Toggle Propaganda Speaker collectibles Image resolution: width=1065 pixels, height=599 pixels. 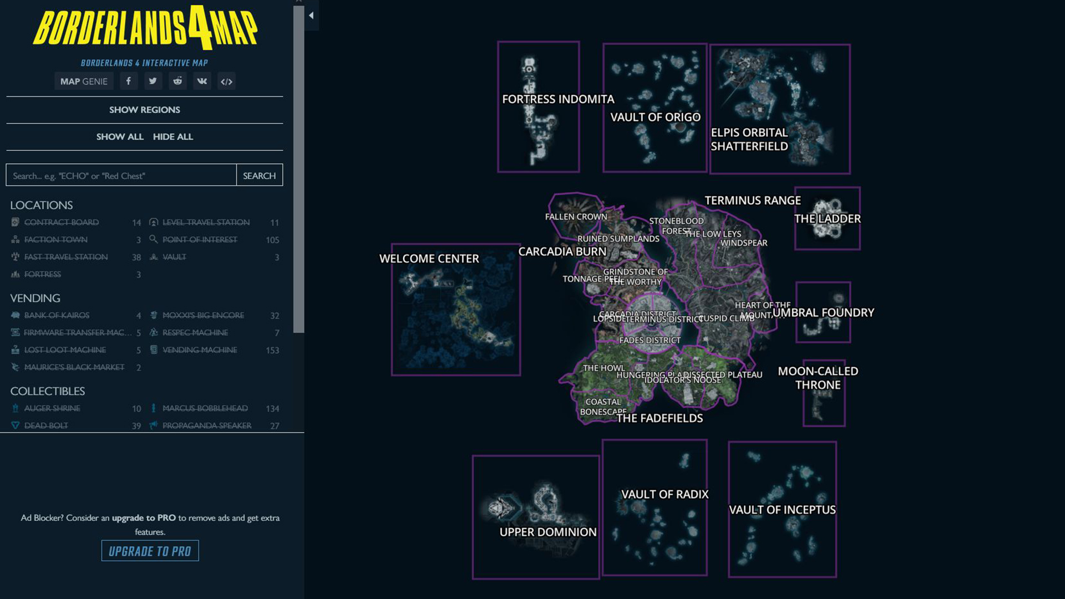[x=215, y=425]
